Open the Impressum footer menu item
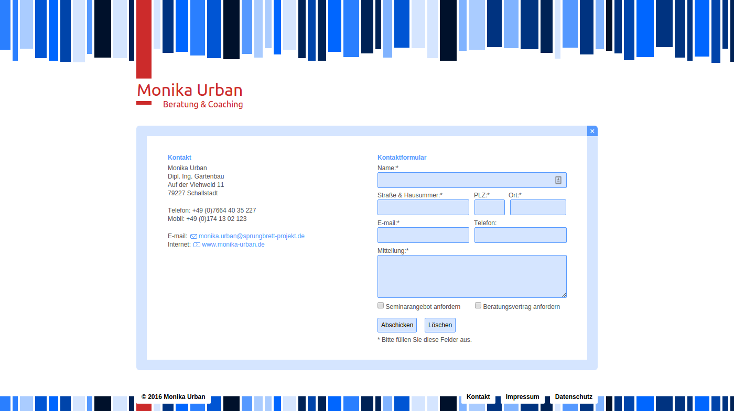 pyautogui.click(x=522, y=397)
